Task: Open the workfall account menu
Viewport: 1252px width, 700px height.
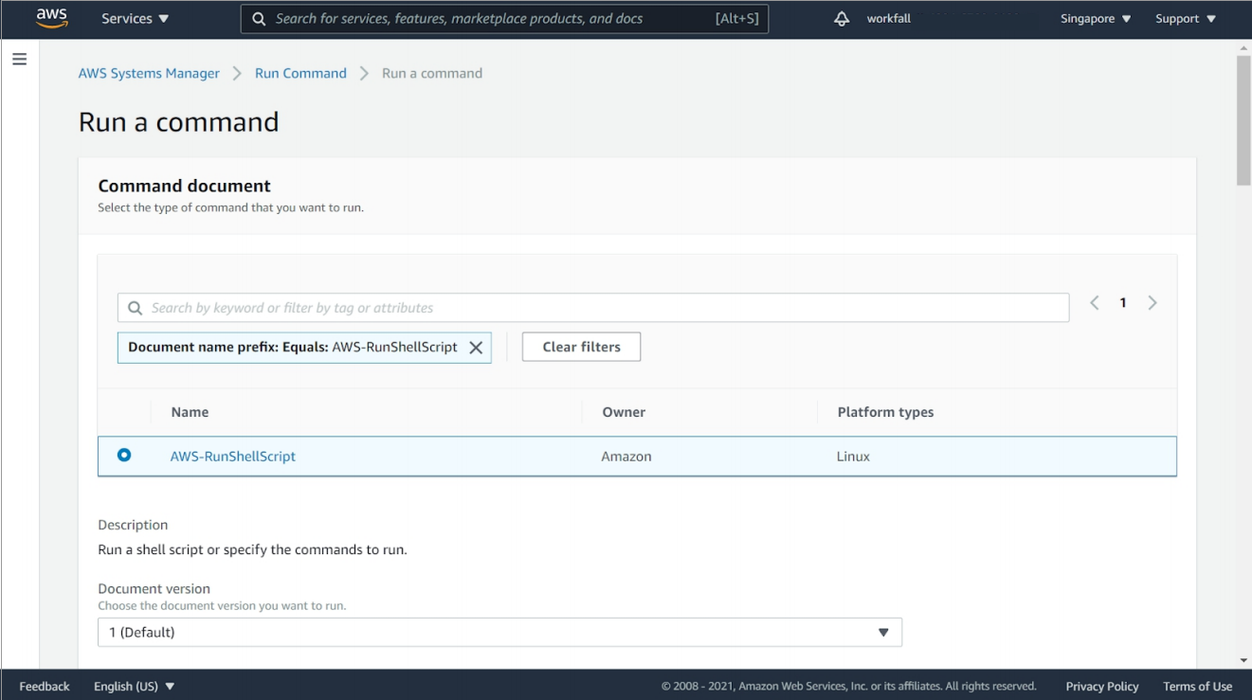Action: [888, 19]
